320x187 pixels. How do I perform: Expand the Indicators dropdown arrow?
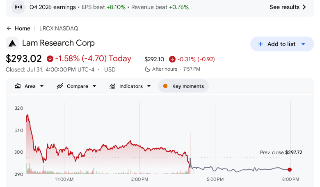coord(149,86)
